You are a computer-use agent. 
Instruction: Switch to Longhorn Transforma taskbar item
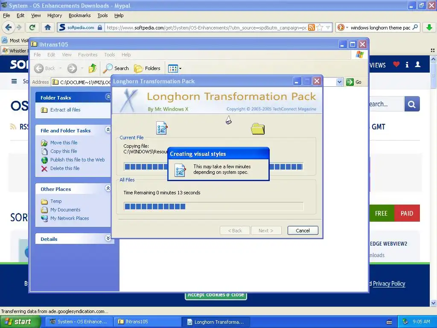pyautogui.click(x=216, y=322)
